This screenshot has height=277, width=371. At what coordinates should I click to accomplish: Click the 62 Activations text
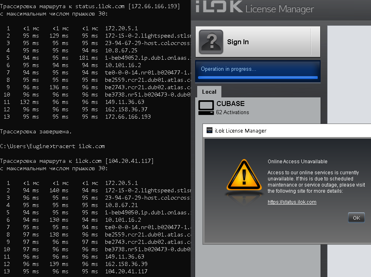(x=232, y=112)
